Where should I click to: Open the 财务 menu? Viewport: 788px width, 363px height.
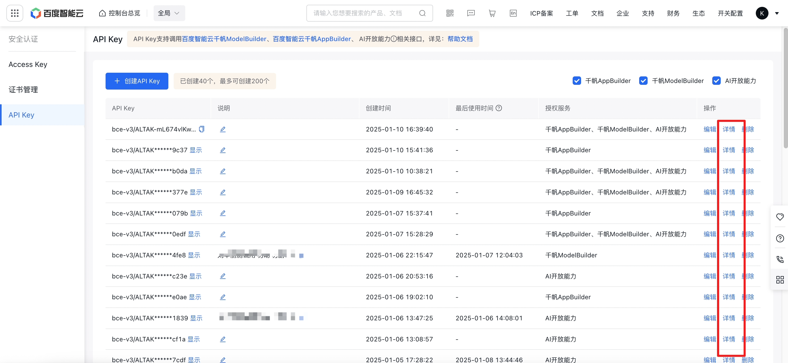[673, 13]
